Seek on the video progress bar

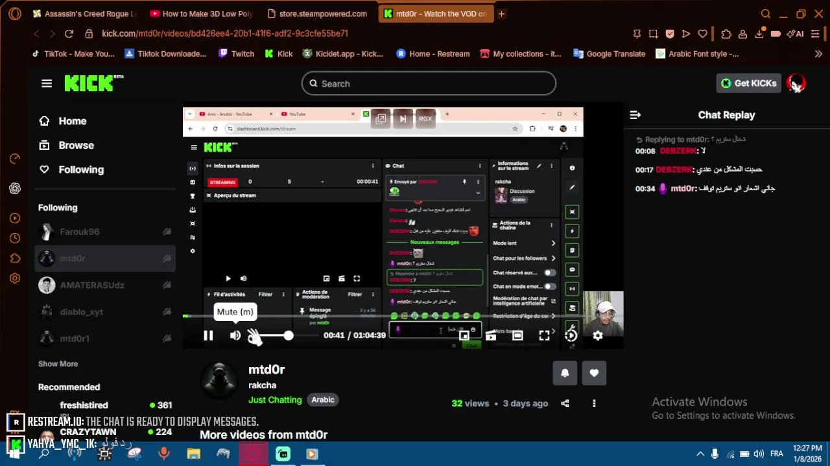402,316
